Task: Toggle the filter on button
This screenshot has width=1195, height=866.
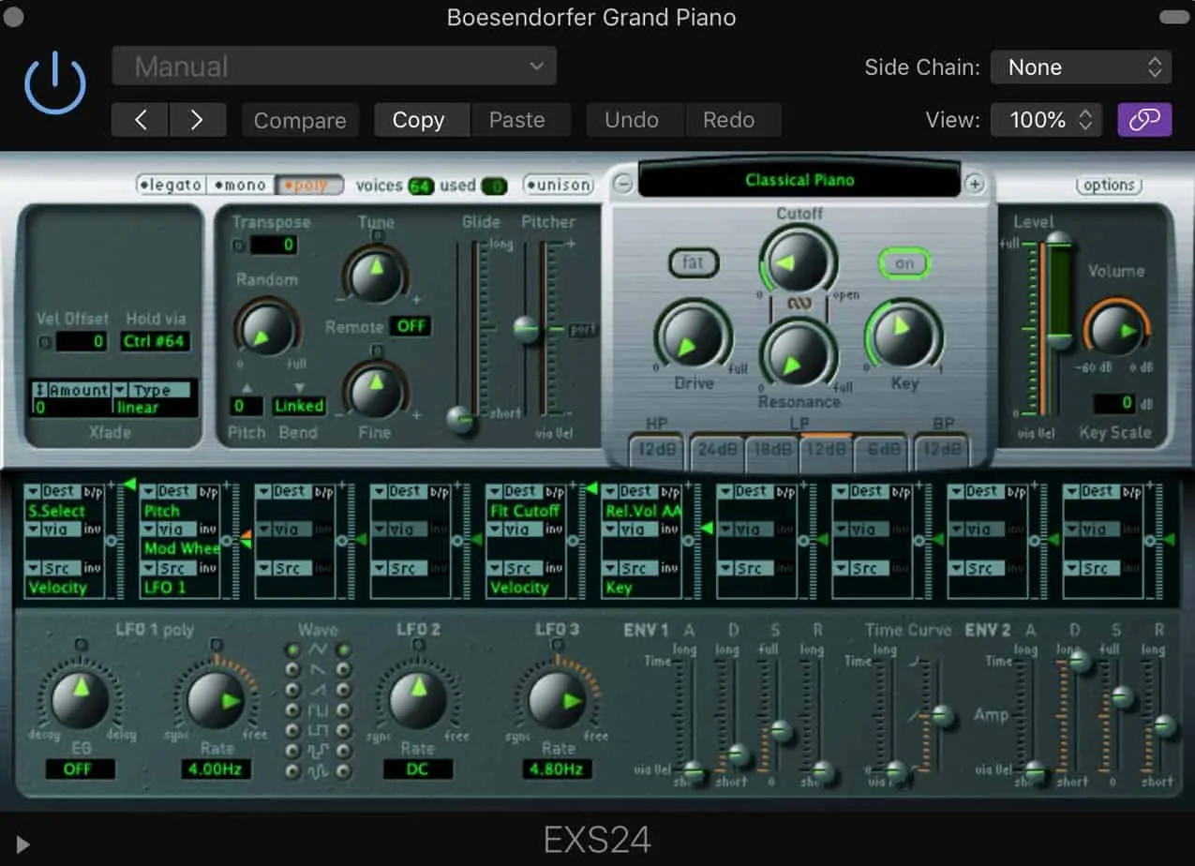Action: (904, 263)
